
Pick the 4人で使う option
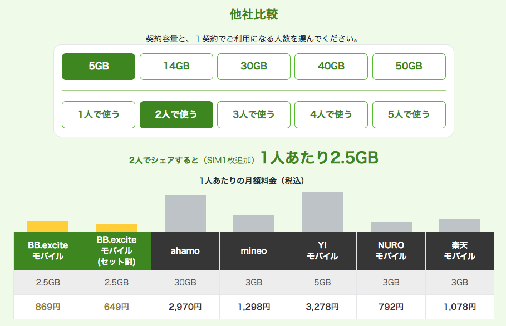pyautogui.click(x=331, y=114)
